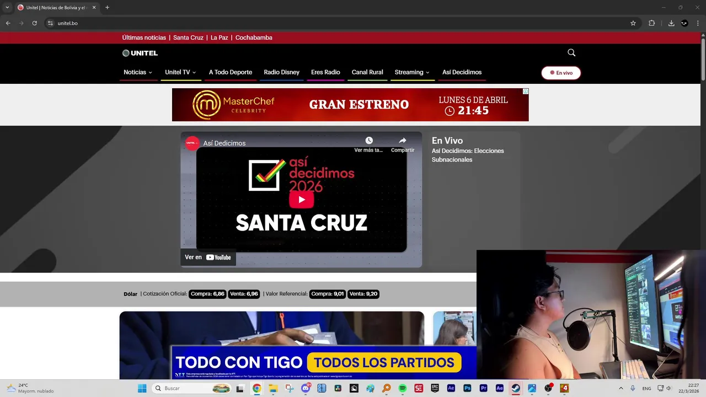The width and height of the screenshot is (706, 397).
Task: Click the Compartir share arrow icon
Action: click(x=403, y=141)
